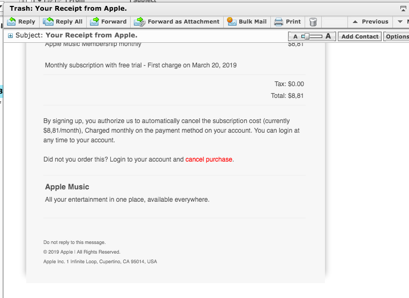Delete message with trash can icon

pos(313,22)
